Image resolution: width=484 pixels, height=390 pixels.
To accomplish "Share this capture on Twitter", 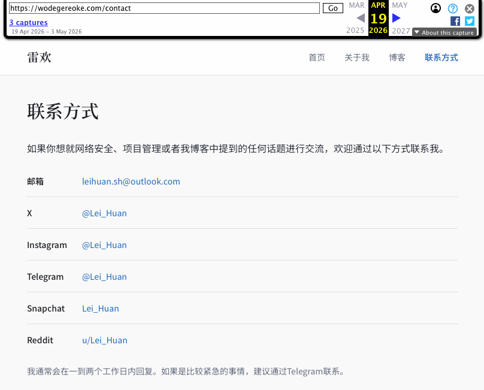I will pos(470,21).
